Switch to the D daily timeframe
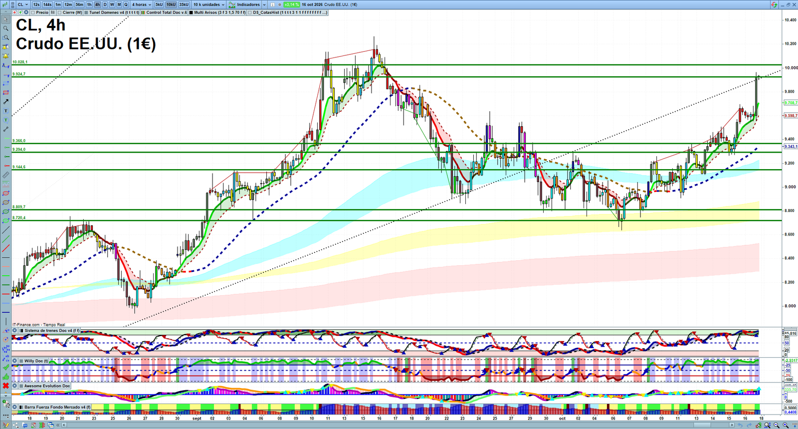This screenshot has width=798, height=429. click(x=105, y=4)
